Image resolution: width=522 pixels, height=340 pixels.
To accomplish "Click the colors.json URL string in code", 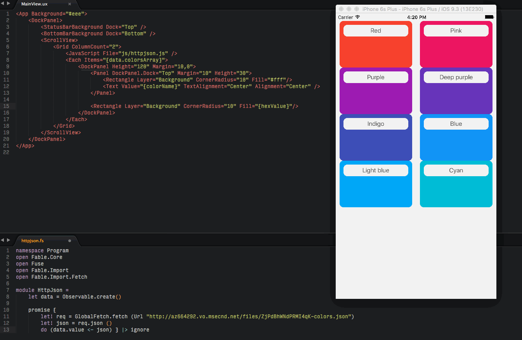I will (x=250, y=316).
